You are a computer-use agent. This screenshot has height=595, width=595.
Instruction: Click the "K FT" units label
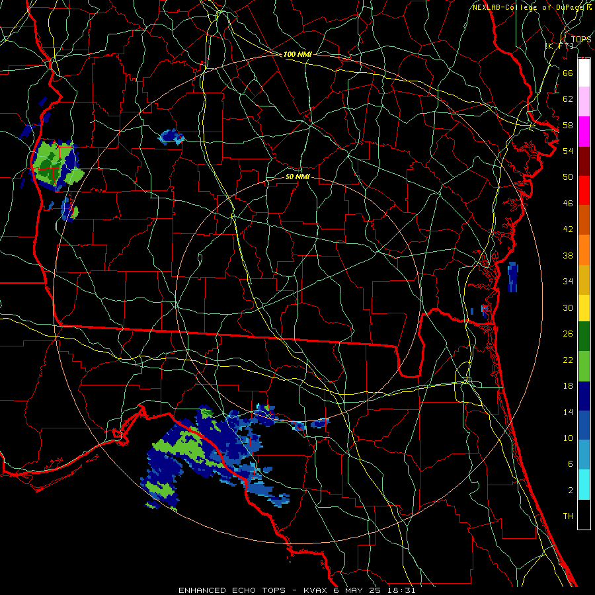click(559, 46)
